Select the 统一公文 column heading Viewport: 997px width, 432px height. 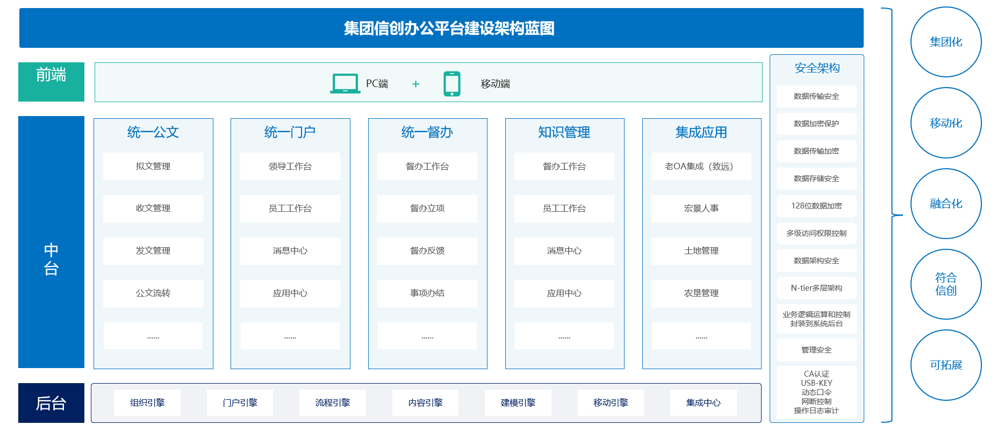click(x=153, y=132)
